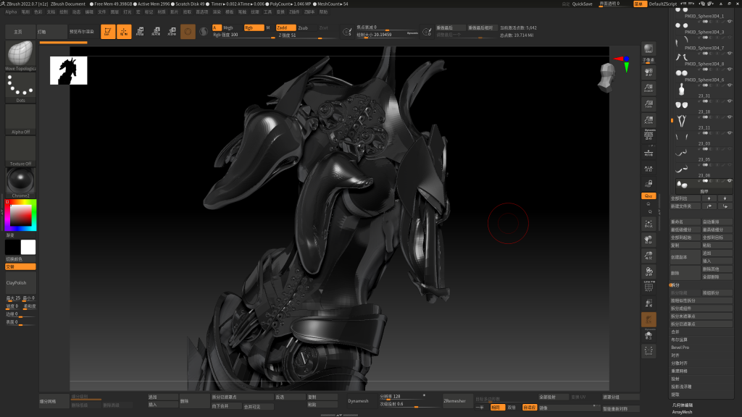
Task: Click the BPR render icon
Action: pos(649,49)
